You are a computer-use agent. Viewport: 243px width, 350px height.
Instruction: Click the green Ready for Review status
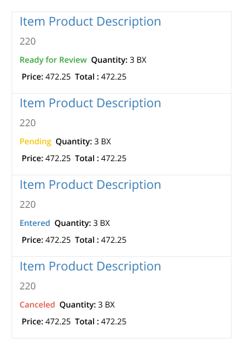(x=53, y=60)
